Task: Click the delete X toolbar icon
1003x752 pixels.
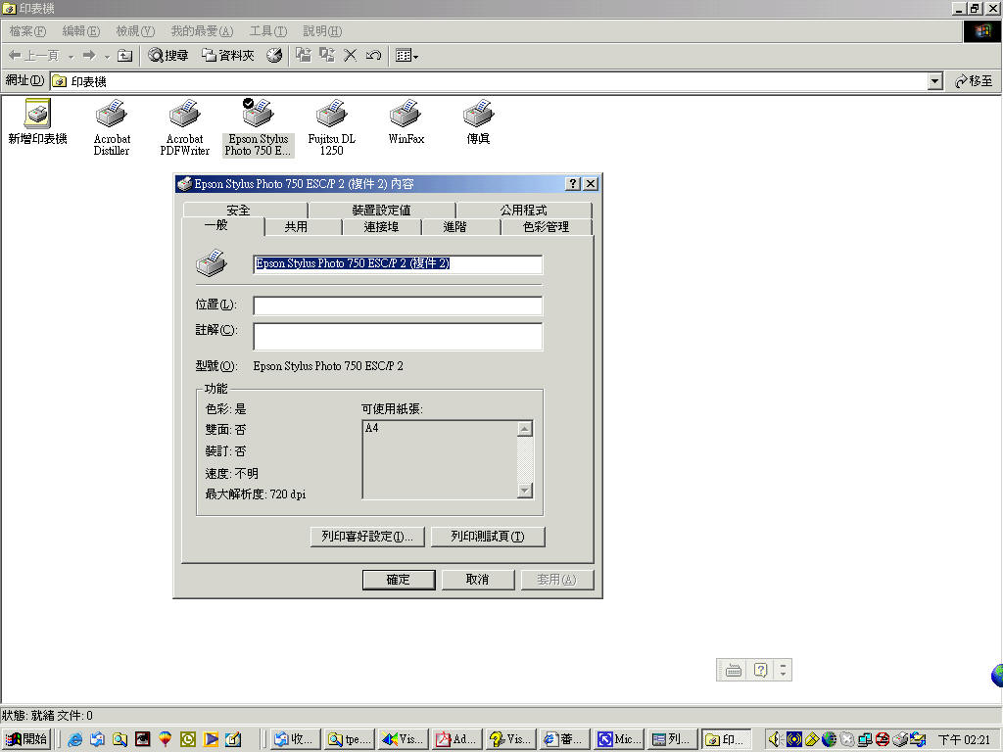Action: pos(350,56)
